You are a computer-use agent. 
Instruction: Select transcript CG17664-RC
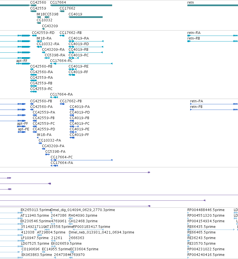(x=61, y=61)
